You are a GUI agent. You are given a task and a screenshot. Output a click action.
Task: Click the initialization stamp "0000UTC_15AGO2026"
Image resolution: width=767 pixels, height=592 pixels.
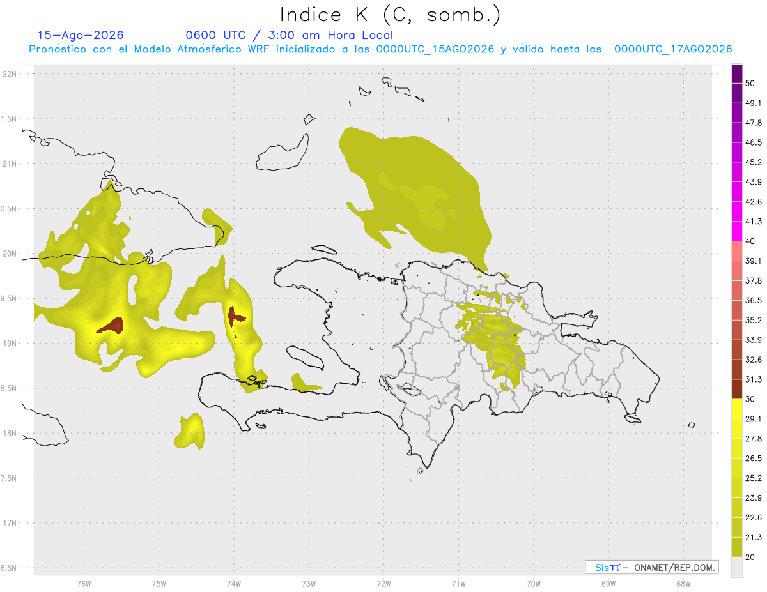[x=435, y=49]
